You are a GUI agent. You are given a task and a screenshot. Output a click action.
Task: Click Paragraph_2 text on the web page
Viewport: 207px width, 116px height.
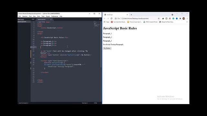click(x=107, y=37)
